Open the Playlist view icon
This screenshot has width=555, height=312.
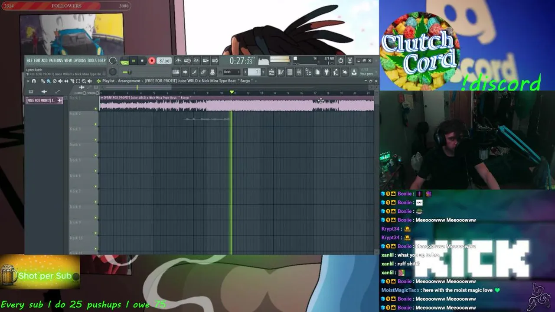pyautogui.click(x=271, y=71)
